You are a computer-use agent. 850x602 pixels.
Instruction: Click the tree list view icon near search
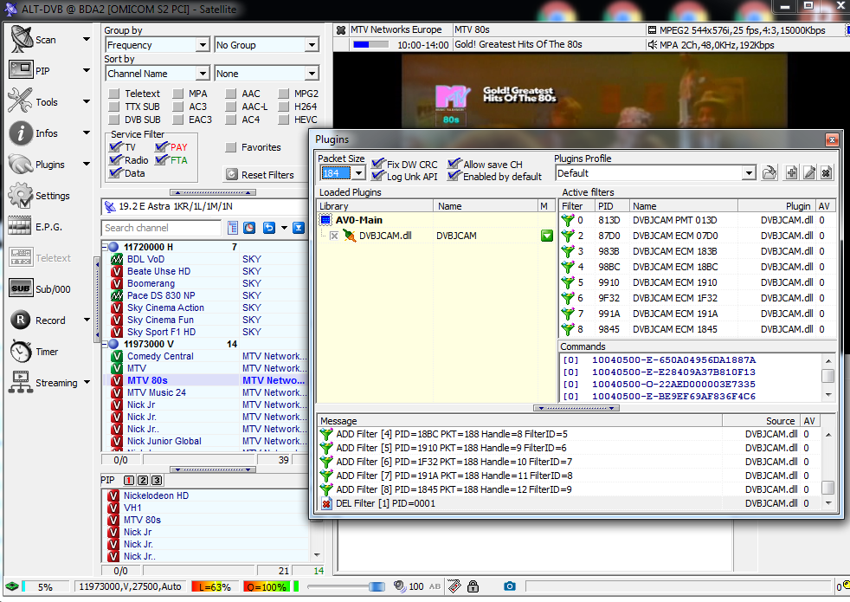[x=233, y=228]
